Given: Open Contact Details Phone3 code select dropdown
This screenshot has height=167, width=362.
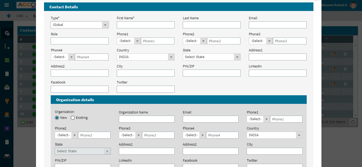Looking at the screenshot, I should 261,41.
